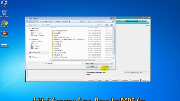Sort by the Type column header
The image size is (180, 101).
pyautogui.click(x=107, y=28)
